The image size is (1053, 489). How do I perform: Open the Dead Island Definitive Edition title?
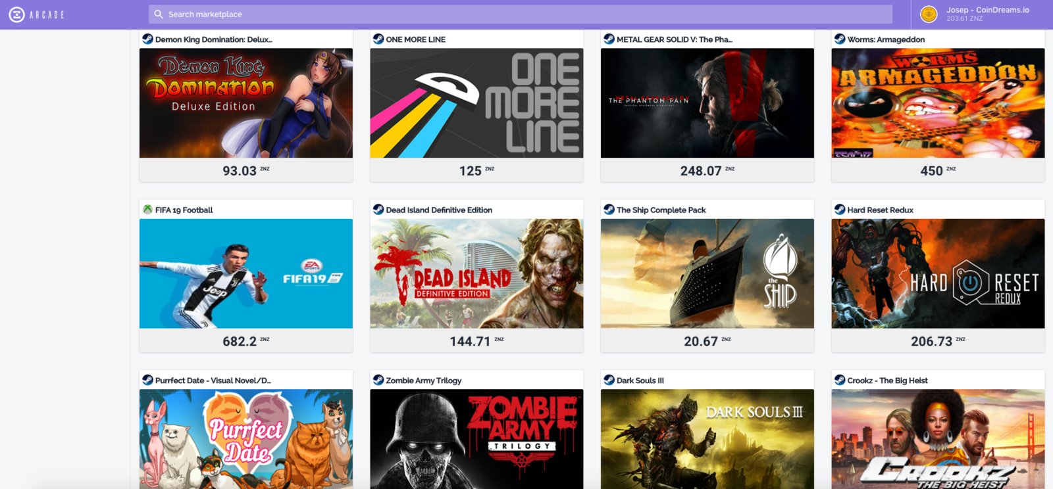(439, 210)
